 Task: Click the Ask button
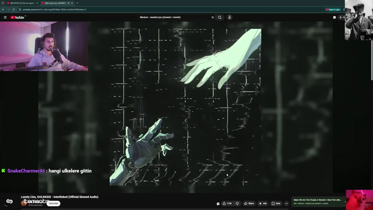tap(263, 203)
